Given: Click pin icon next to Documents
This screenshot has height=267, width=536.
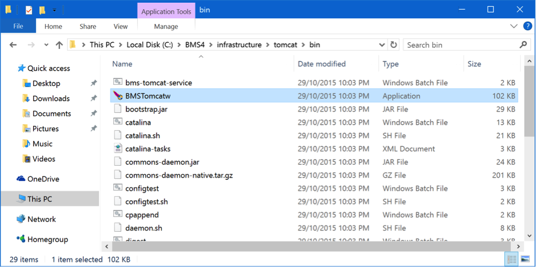Looking at the screenshot, I should coord(93,113).
